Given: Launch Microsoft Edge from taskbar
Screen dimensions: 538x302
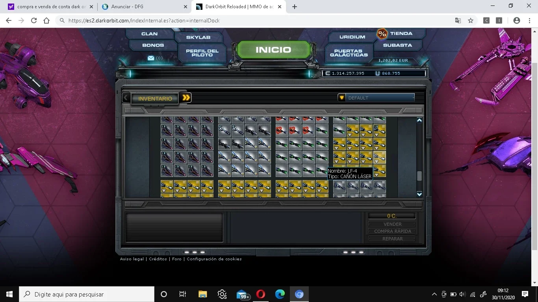Looking at the screenshot, I should point(280,294).
